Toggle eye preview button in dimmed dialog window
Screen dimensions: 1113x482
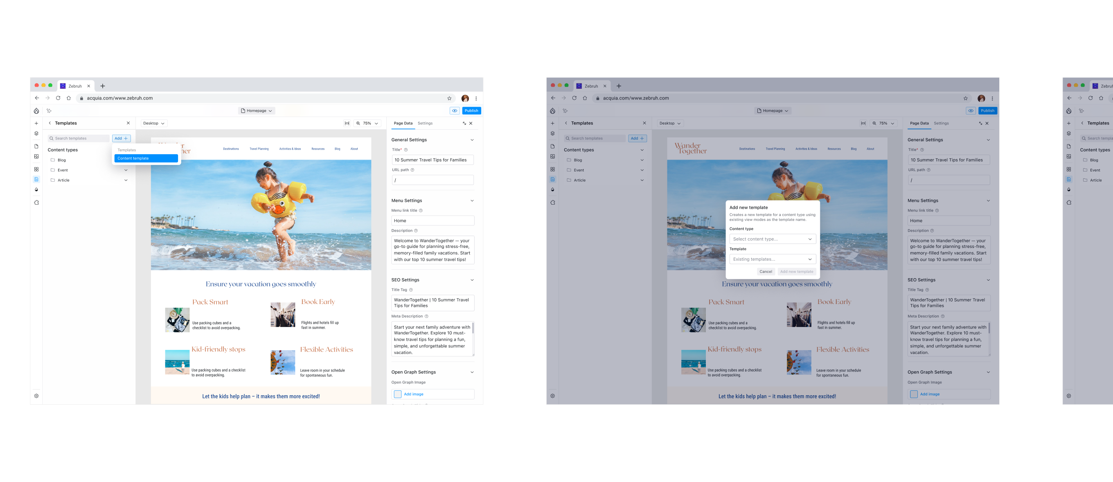pos(971,111)
